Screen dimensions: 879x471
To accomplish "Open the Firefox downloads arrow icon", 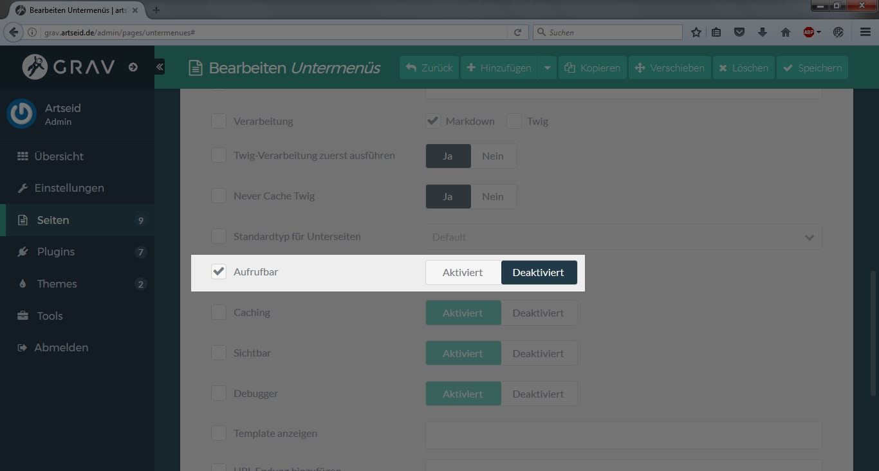I will (763, 32).
